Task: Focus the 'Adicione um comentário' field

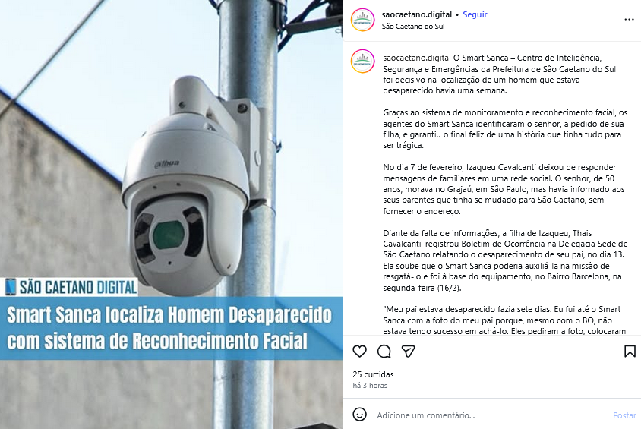Action: click(x=492, y=415)
